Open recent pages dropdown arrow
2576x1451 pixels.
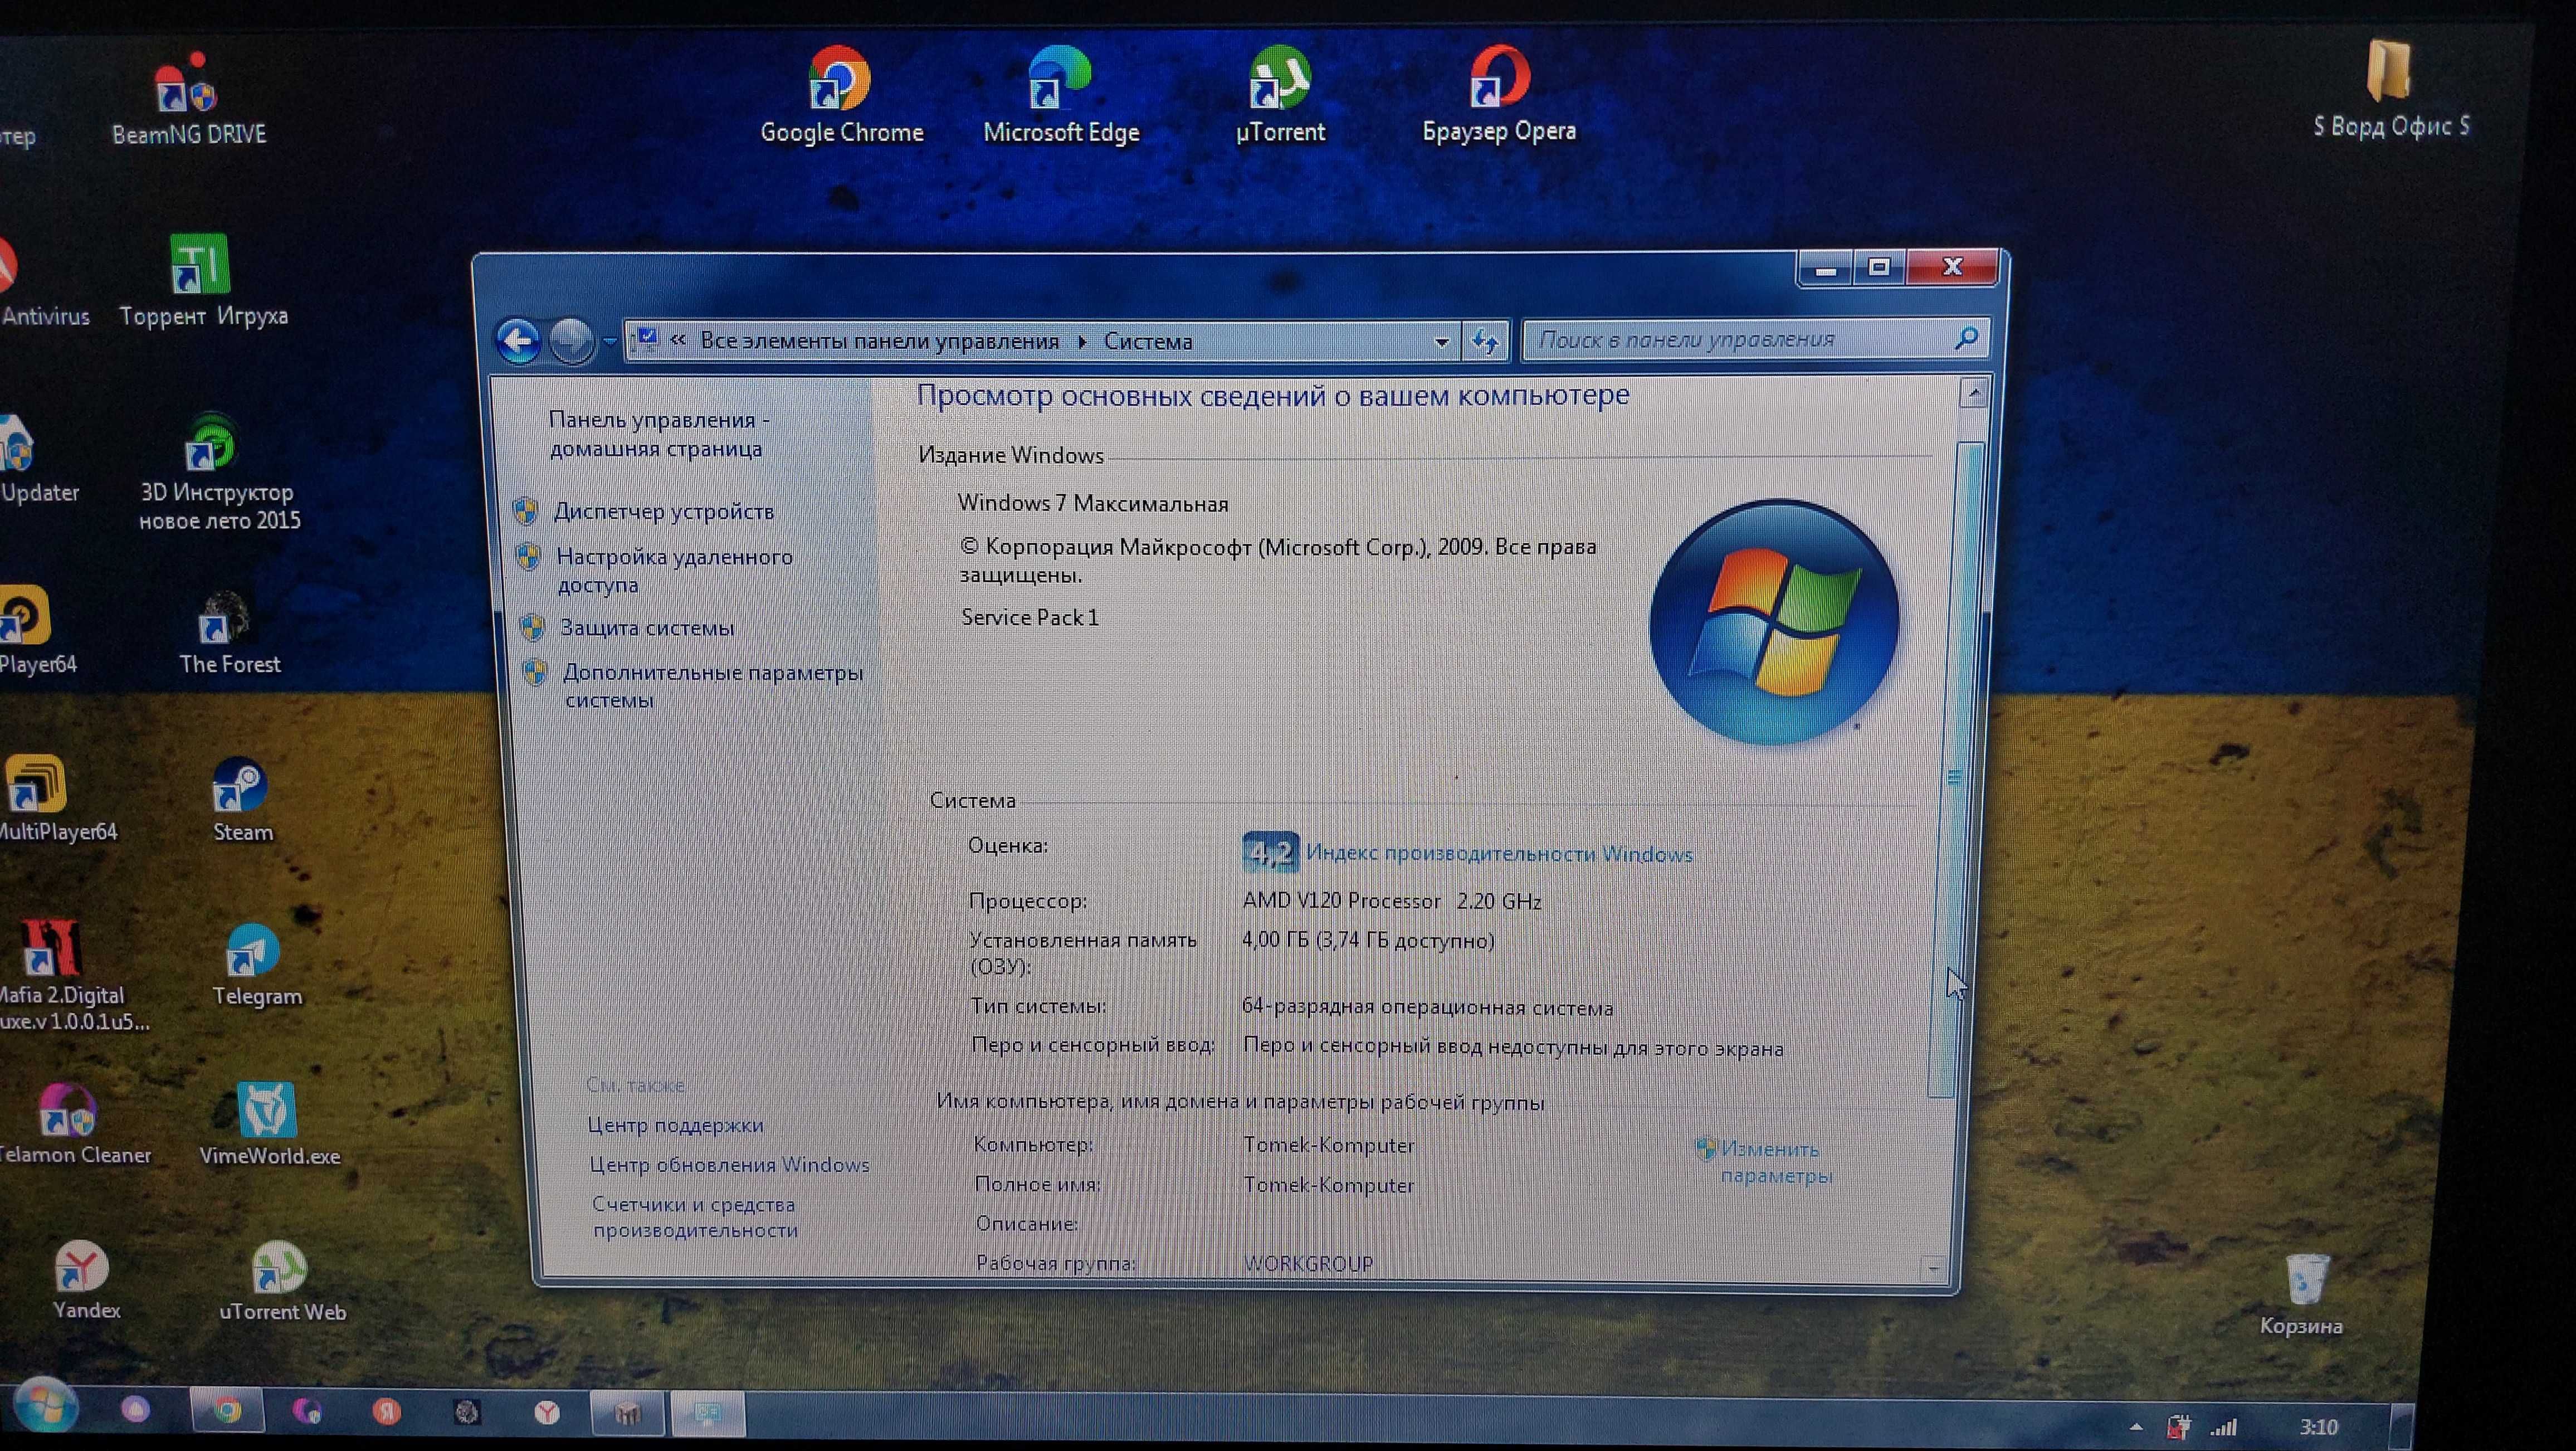609,342
